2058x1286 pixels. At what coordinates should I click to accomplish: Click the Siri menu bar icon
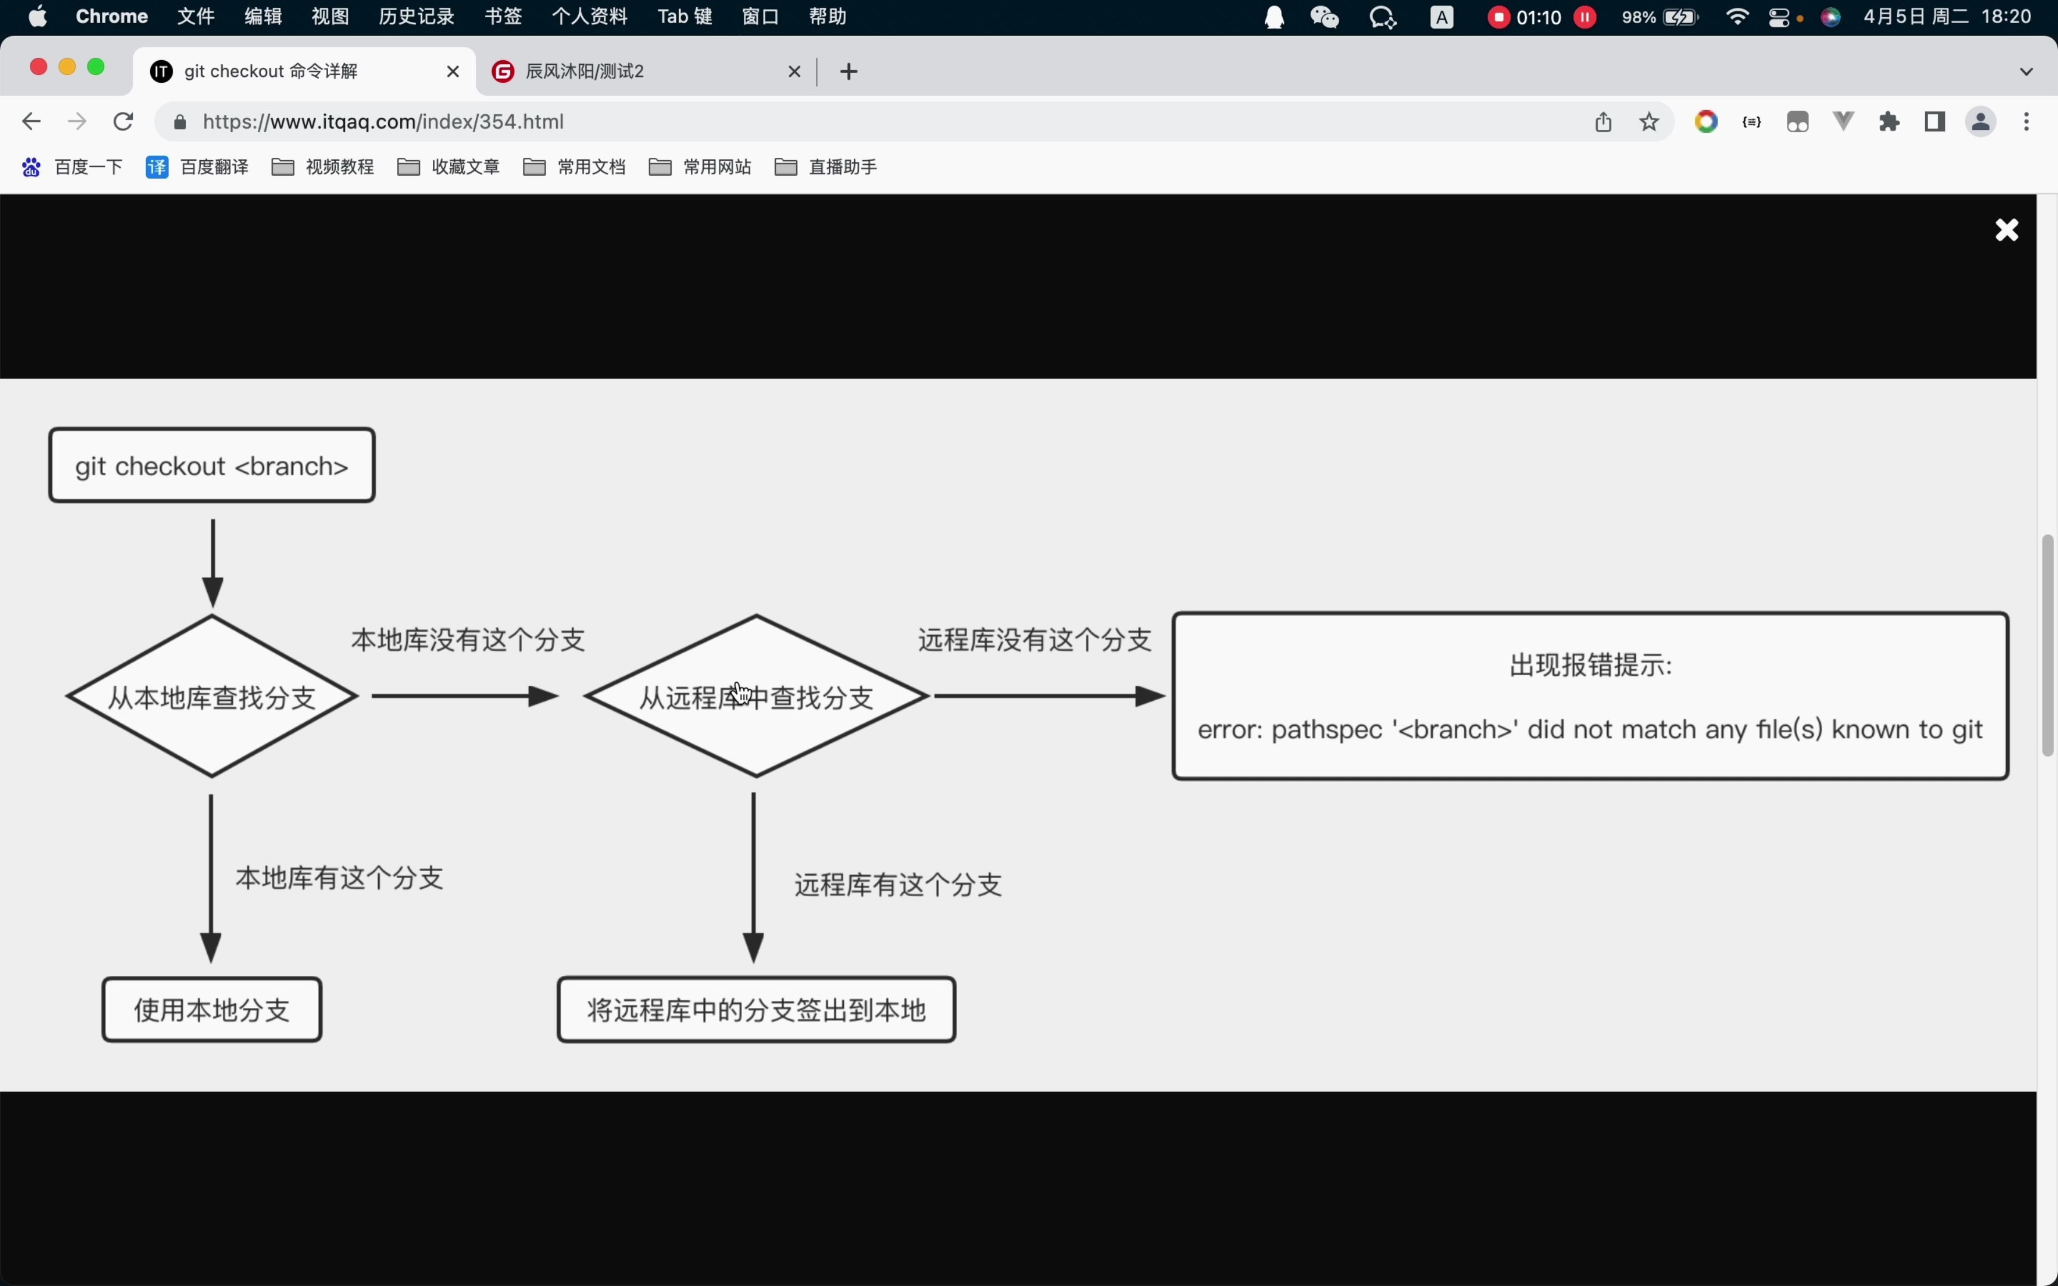[x=1831, y=17]
